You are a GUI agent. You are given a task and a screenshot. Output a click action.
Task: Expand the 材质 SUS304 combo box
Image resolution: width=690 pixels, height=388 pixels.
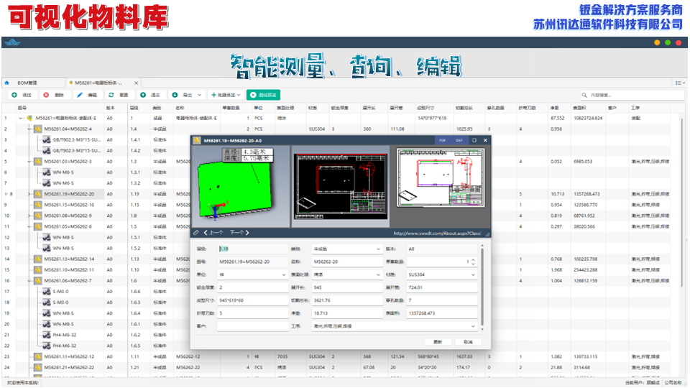[x=473, y=274]
